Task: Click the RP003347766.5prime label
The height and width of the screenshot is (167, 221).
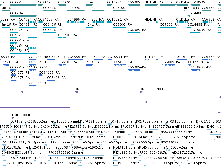Action: point(177,132)
